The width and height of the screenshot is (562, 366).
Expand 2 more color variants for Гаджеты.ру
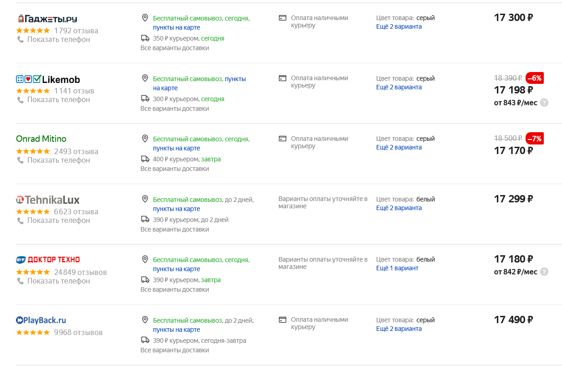(x=399, y=26)
